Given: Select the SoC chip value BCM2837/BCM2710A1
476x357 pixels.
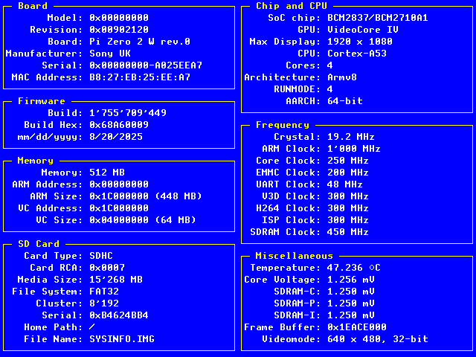Looking at the screenshot, I should tap(378, 18).
